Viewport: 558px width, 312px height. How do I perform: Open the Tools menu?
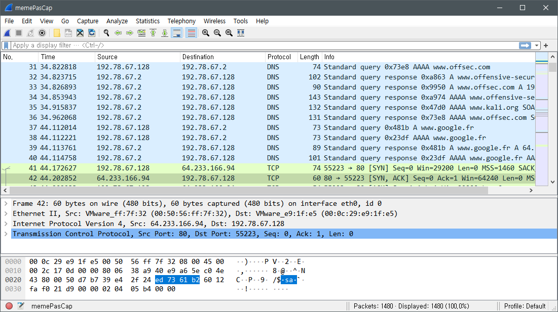241,21
